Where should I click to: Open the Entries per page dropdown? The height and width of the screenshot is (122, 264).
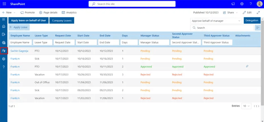pos(246,106)
